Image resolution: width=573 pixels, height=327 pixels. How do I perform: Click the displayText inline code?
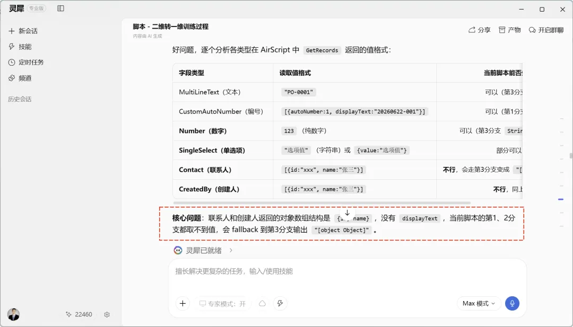[420, 218]
